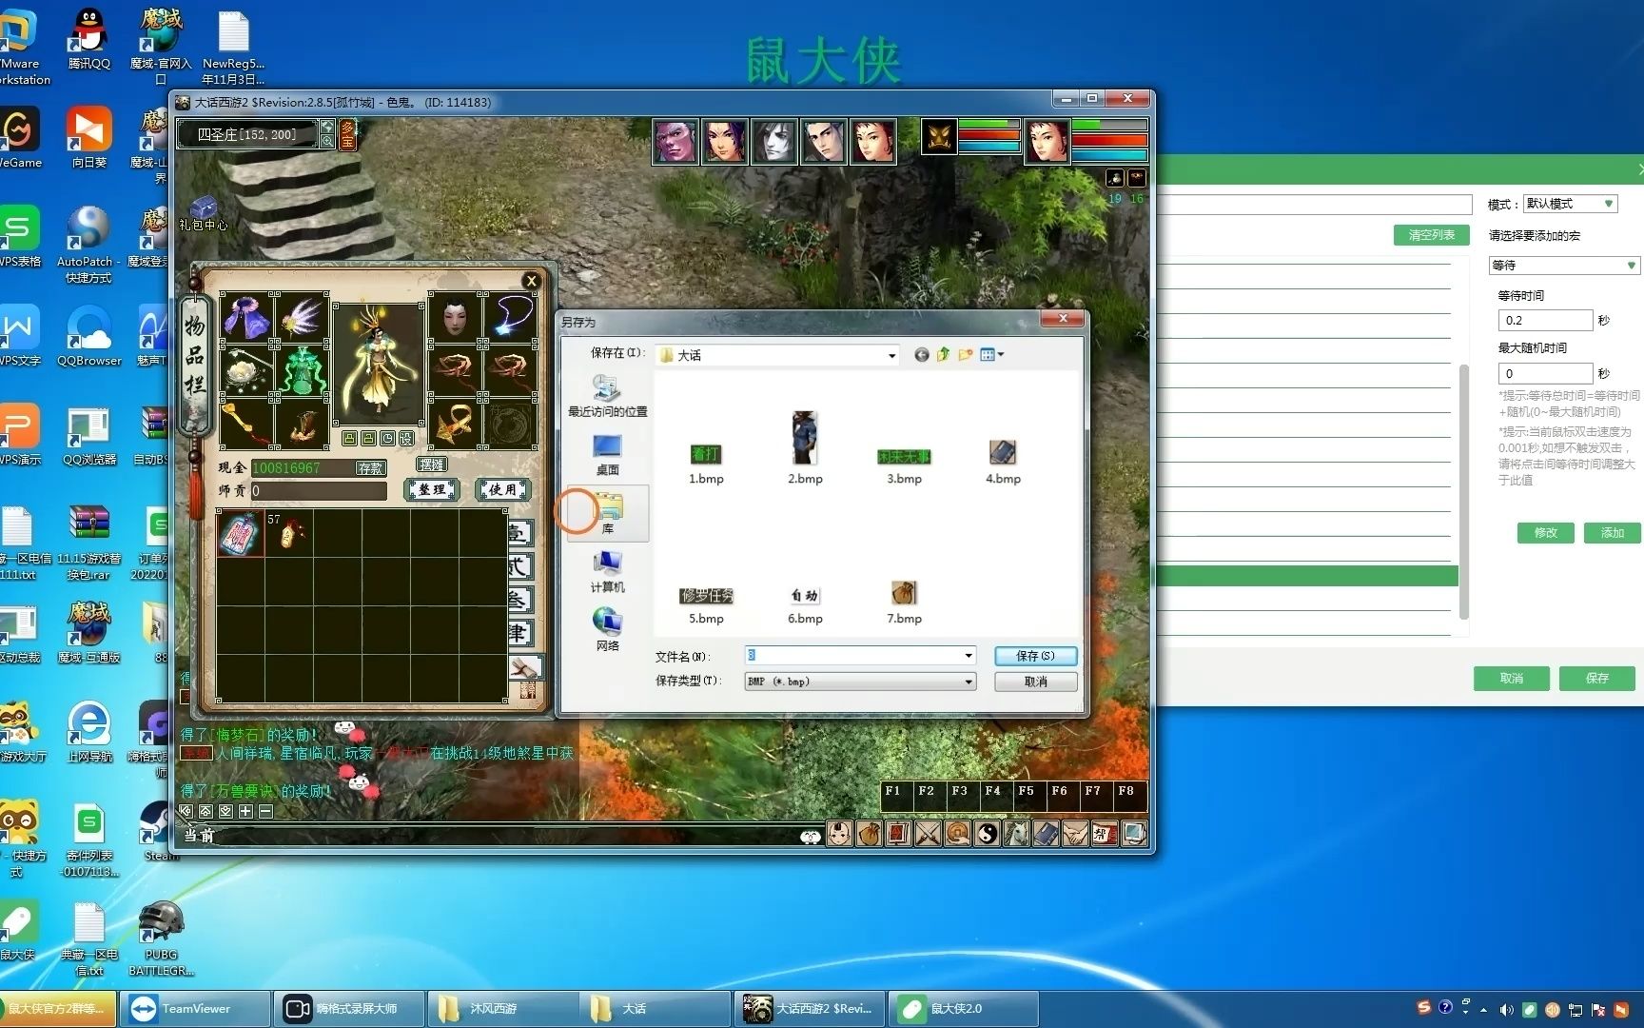Open TeamViewer from the taskbar
Viewport: 1644px width, 1028px height.
tap(195, 1009)
